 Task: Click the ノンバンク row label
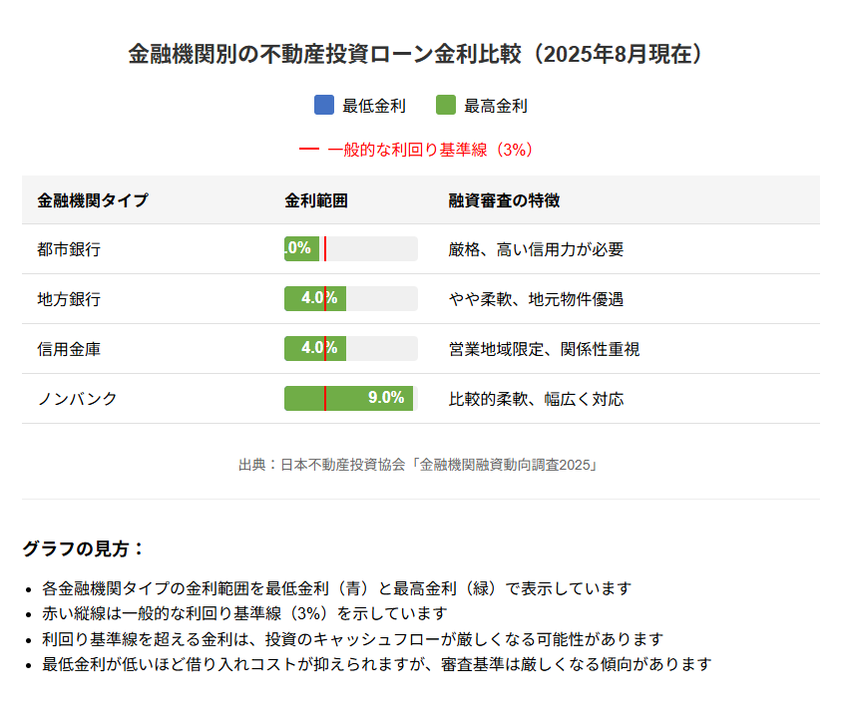pyautogui.click(x=77, y=399)
